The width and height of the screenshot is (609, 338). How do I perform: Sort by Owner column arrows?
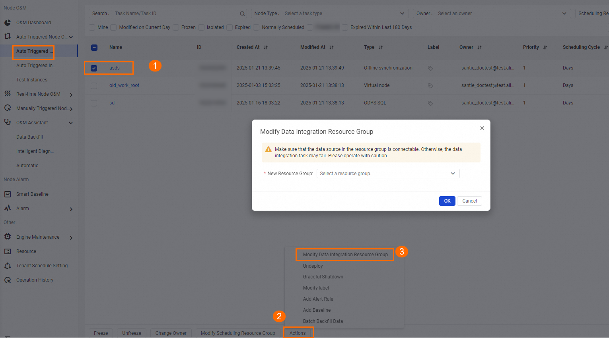(x=479, y=47)
